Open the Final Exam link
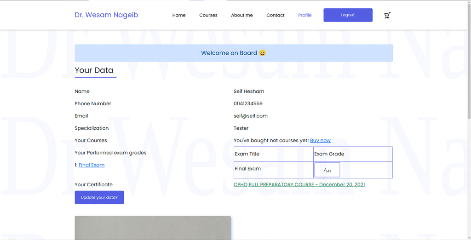Image resolution: width=471 pixels, height=240 pixels. (92, 165)
